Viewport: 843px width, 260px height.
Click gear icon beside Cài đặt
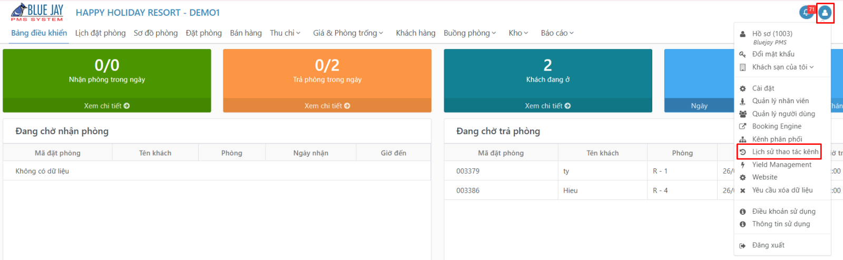[x=742, y=88]
